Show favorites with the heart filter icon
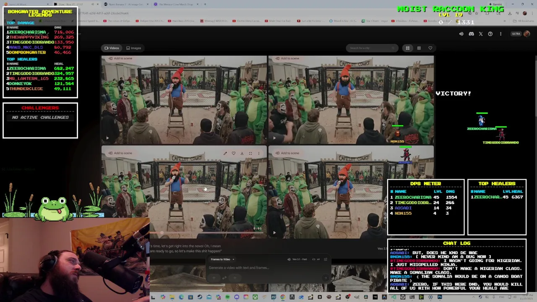 tap(430, 48)
